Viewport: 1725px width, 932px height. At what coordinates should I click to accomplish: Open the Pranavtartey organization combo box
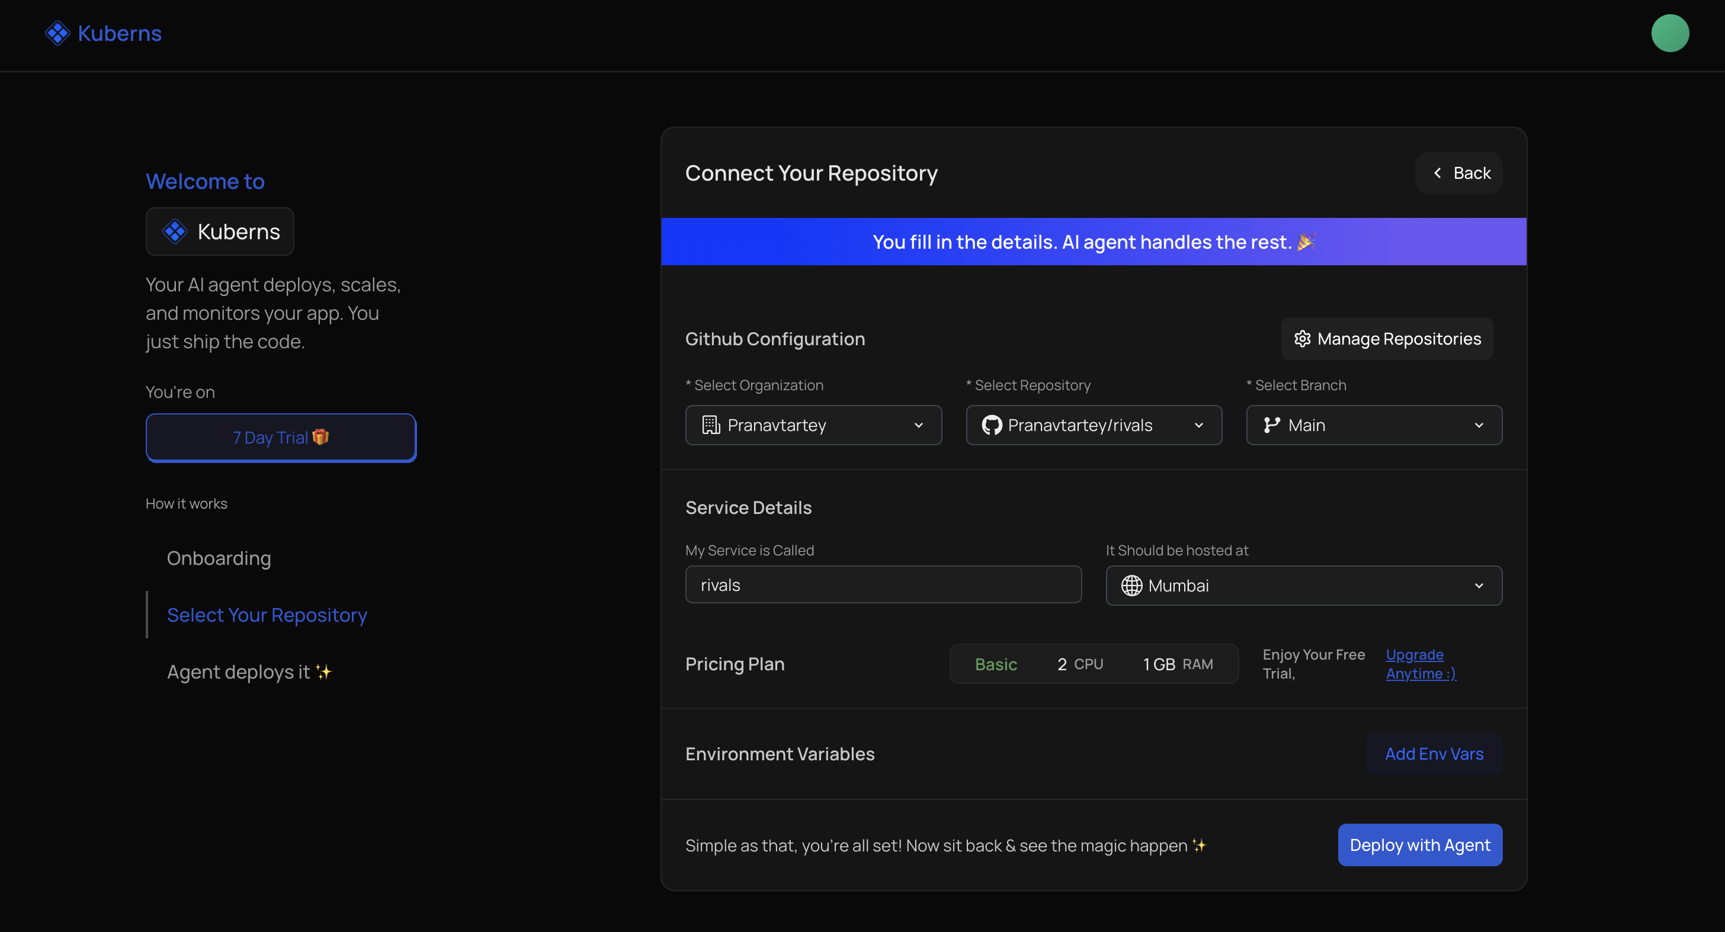click(x=813, y=425)
